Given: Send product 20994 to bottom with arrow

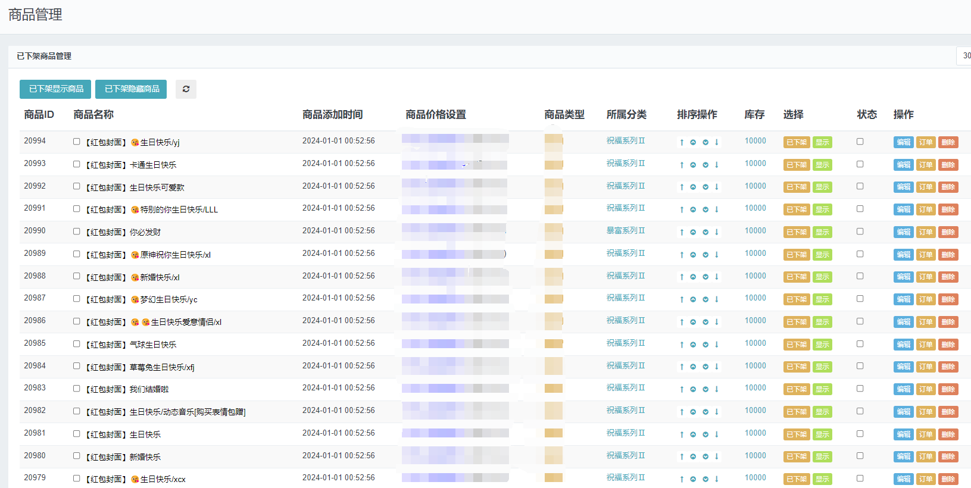Looking at the screenshot, I should click(717, 142).
